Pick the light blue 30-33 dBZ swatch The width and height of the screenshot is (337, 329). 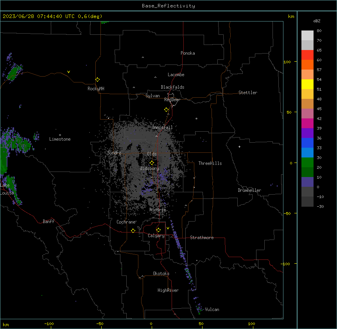pos(307,153)
